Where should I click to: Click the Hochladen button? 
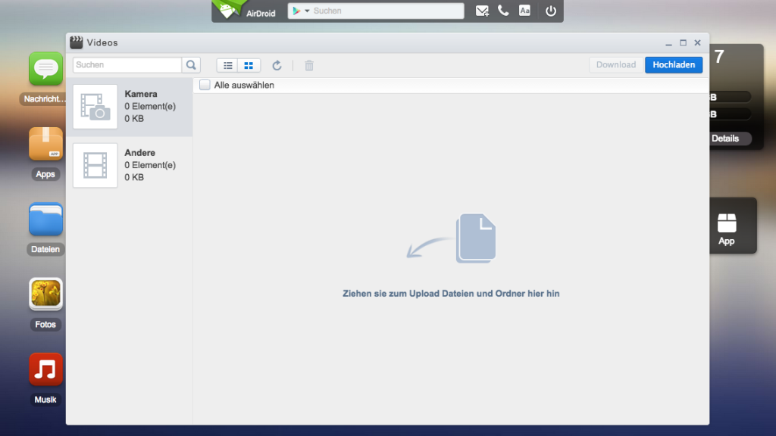(x=674, y=65)
